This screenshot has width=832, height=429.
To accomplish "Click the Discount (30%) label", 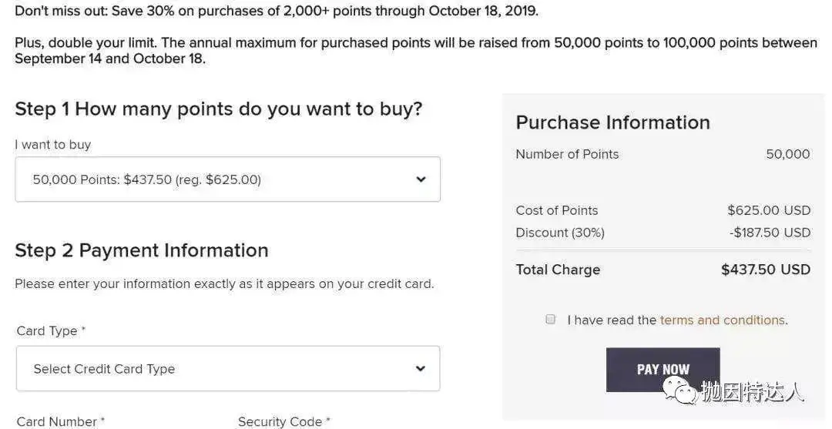I will coord(560,233).
